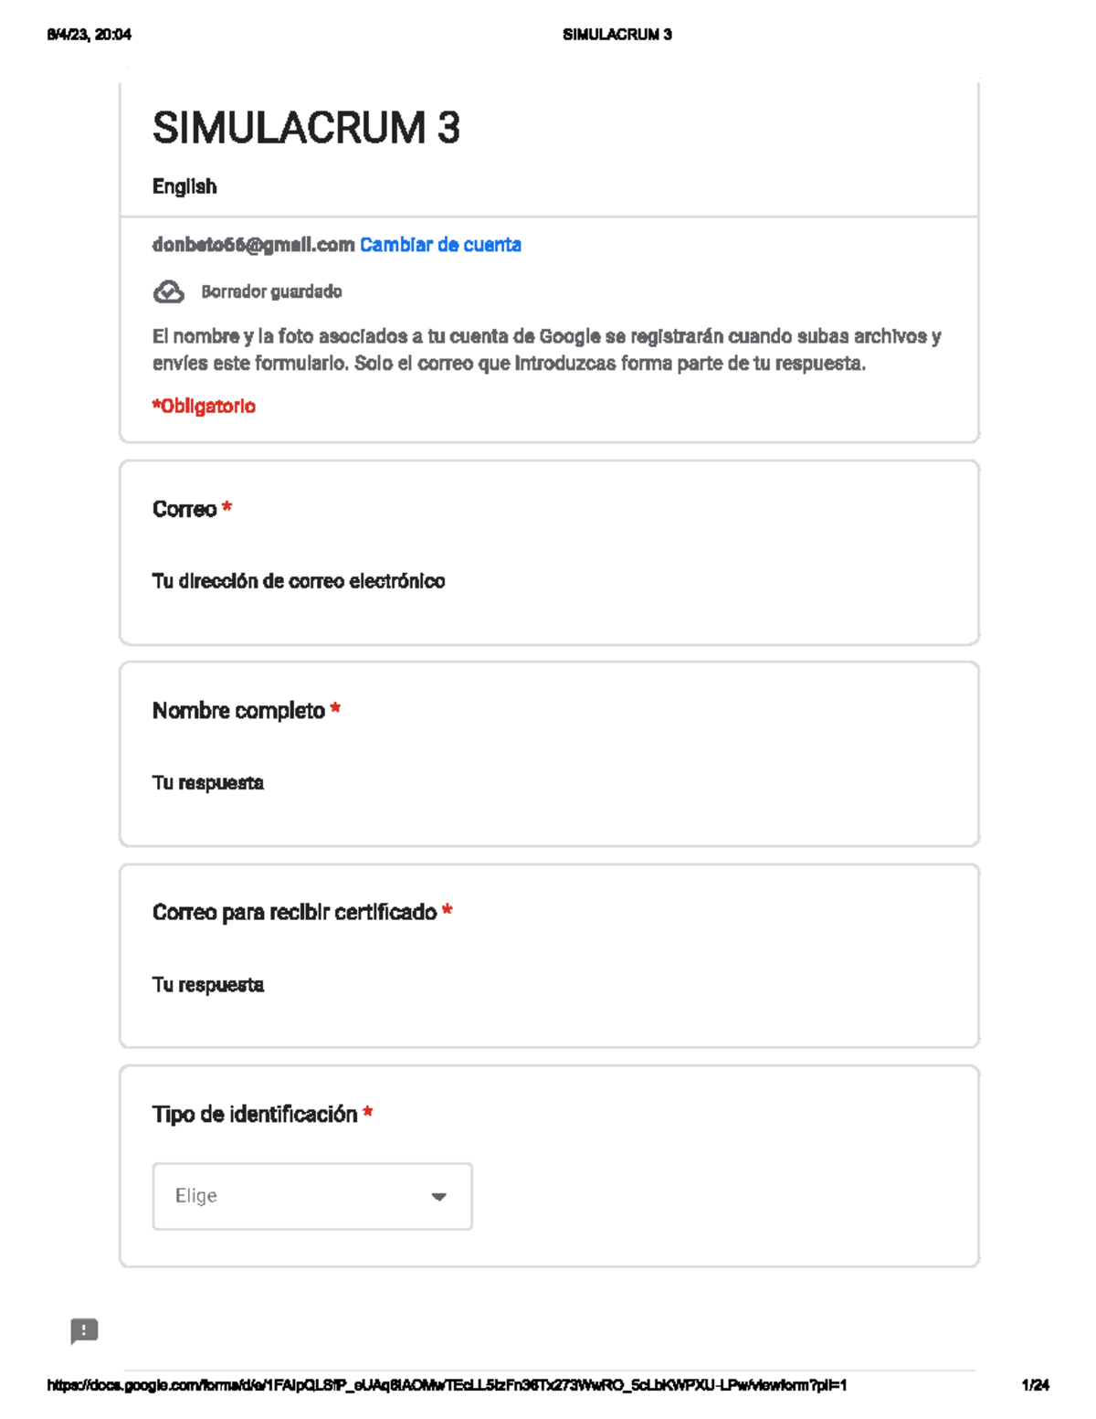Screen dimensions: 1096x1419
Task: Click the Tipo de identificación question label
Action: pos(255,1115)
